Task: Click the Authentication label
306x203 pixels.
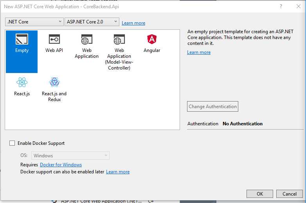Action: (x=203, y=124)
